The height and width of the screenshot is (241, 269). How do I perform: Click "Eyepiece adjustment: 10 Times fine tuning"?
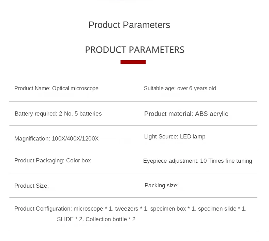(x=197, y=161)
